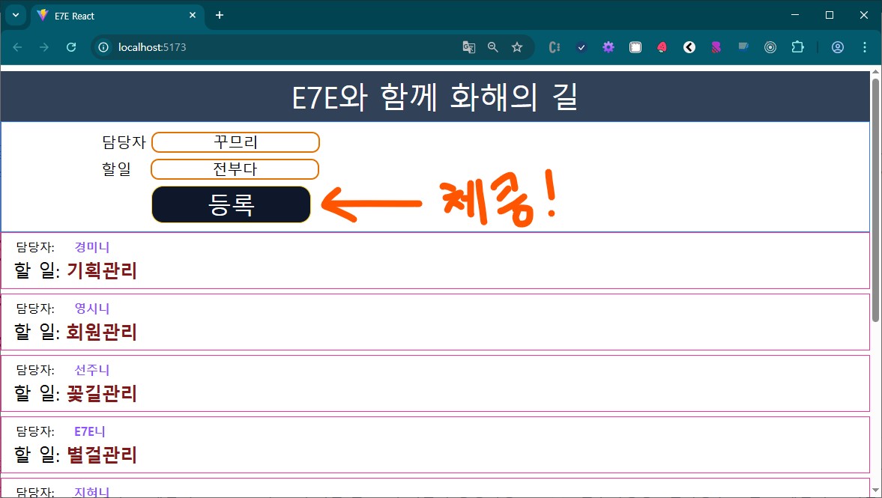Click the task text 회원관리
882x498 pixels.
[x=102, y=332]
